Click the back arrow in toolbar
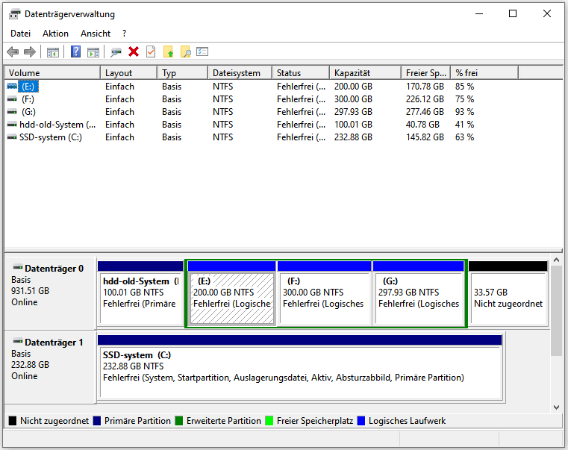 click(x=13, y=51)
